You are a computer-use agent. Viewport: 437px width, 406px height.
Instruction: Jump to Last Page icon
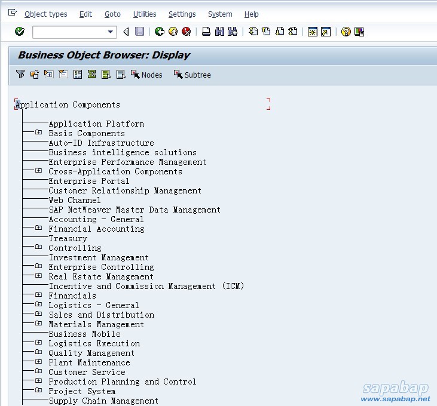coord(293,32)
